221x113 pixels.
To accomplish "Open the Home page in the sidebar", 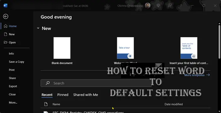I will point(13,26).
